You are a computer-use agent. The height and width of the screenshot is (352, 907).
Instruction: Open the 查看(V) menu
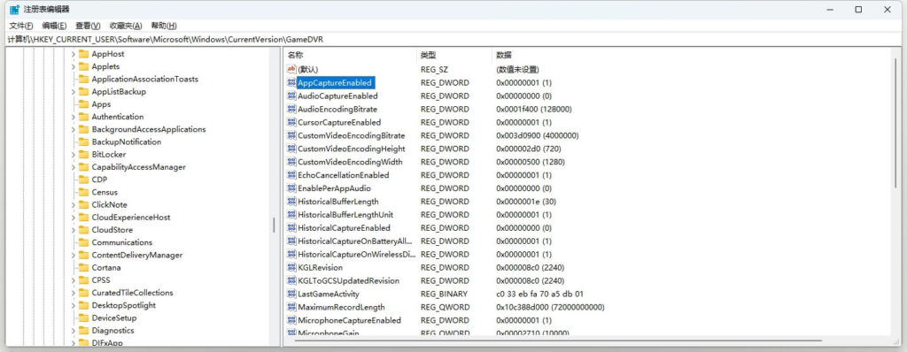tap(88, 26)
